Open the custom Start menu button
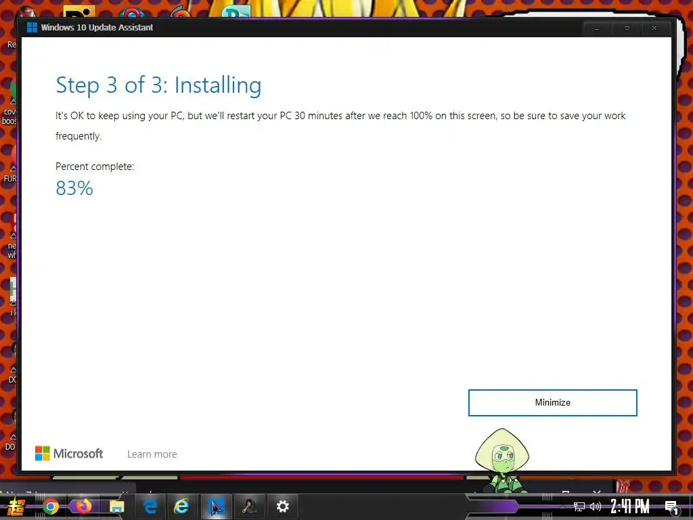 tap(16, 506)
